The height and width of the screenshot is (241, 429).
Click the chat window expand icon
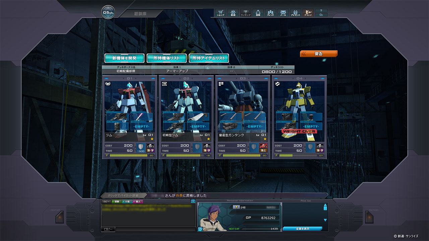(193, 201)
